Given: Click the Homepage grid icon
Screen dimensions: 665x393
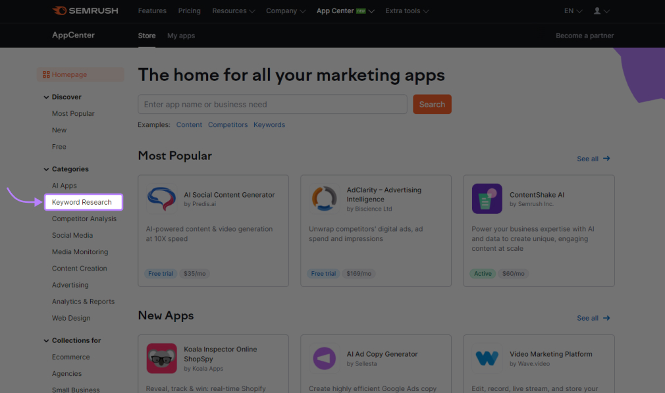Looking at the screenshot, I should coord(46,74).
